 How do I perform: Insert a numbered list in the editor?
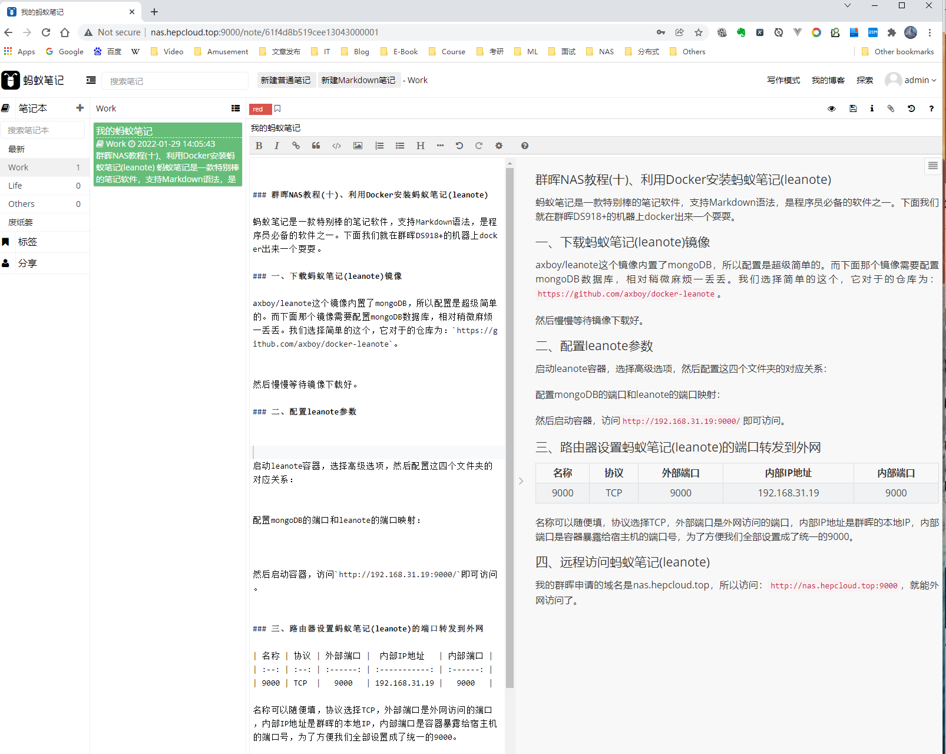pyautogui.click(x=379, y=146)
